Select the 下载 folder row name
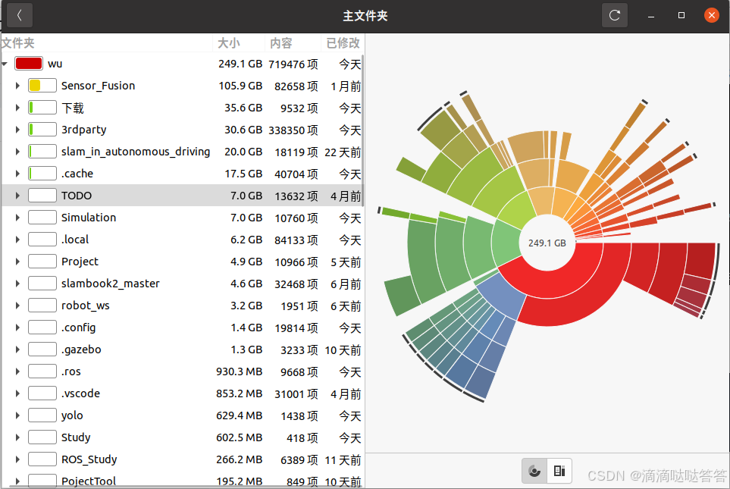The image size is (730, 489). tap(73, 108)
